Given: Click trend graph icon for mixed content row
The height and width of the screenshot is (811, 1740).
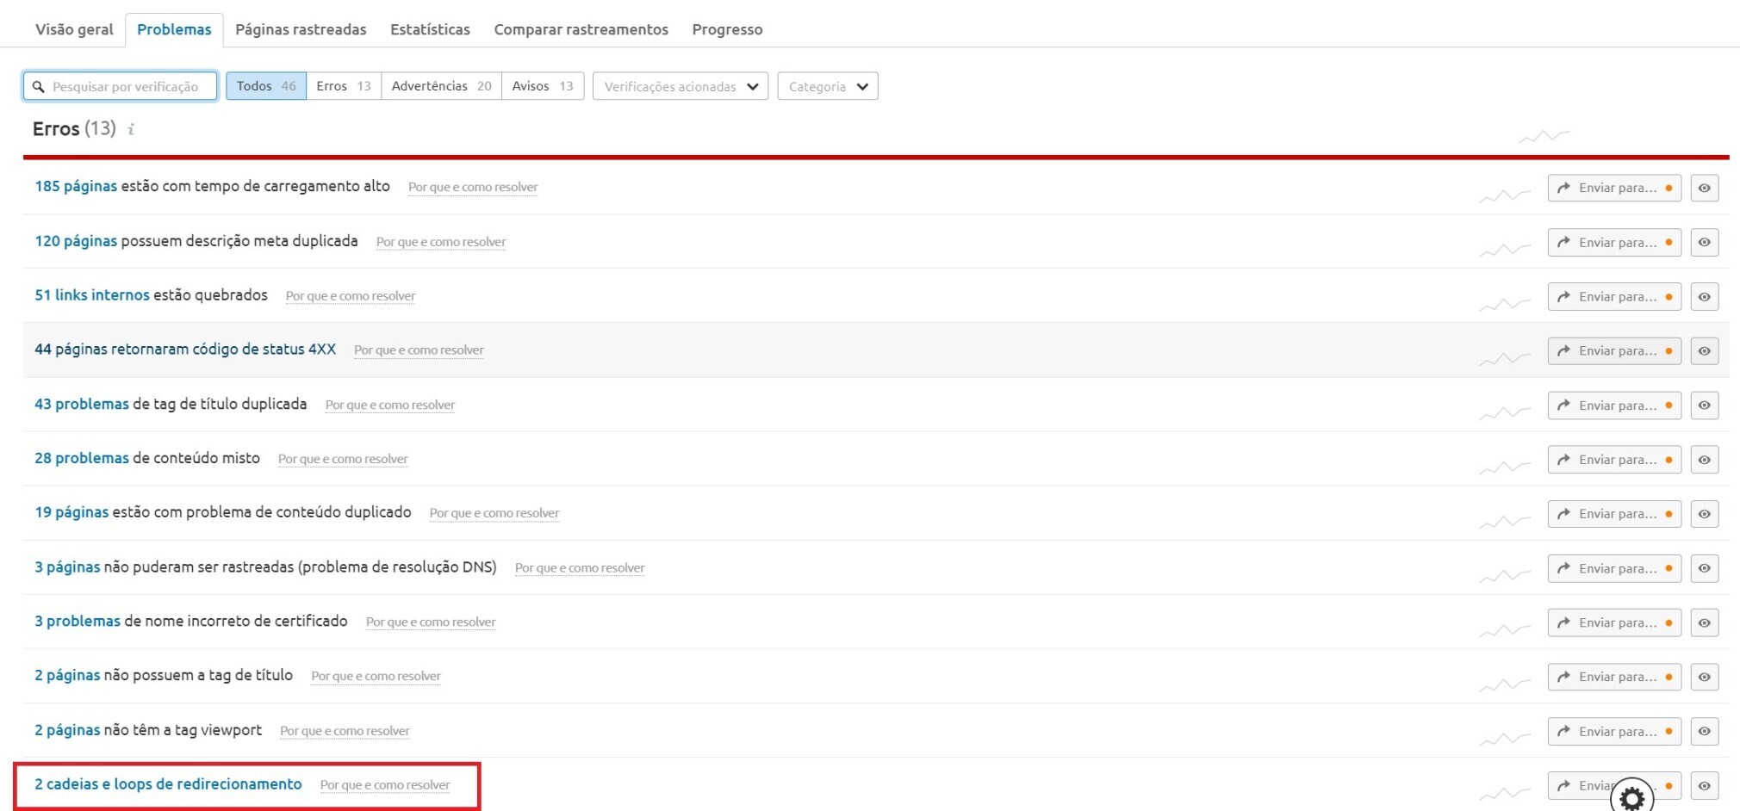Looking at the screenshot, I should click(x=1504, y=467).
